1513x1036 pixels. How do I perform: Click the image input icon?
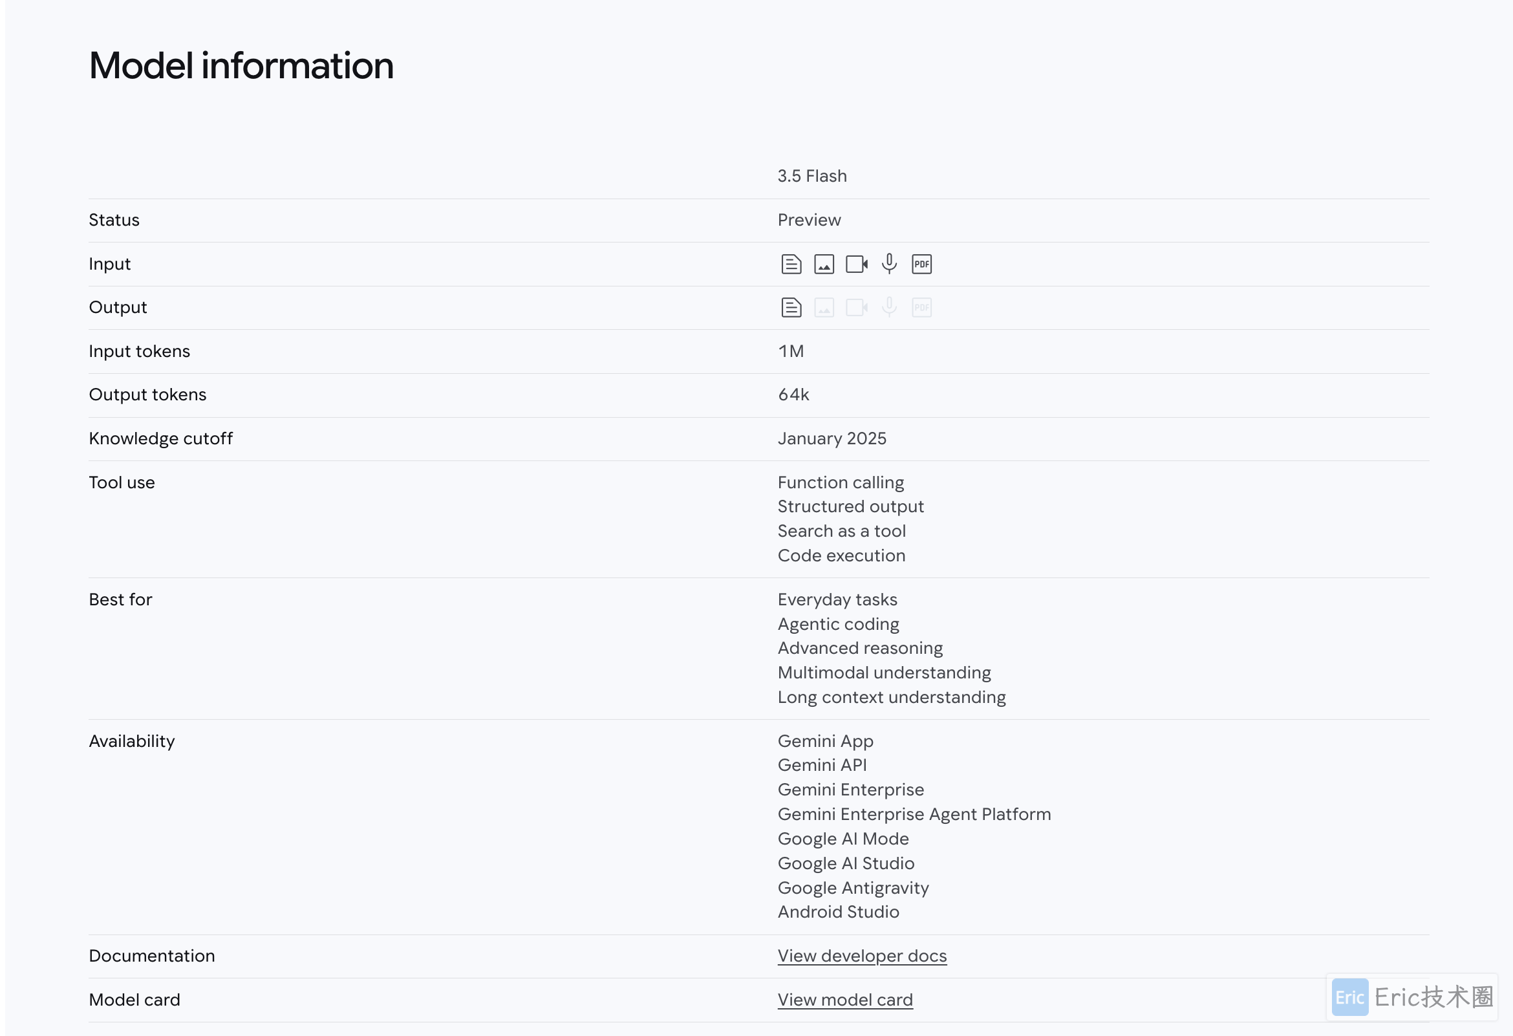[x=824, y=264]
